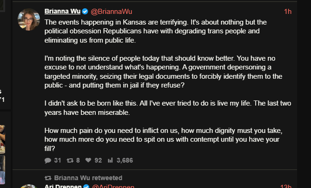Screen dimensions: 311x188
Task: Open Brianna Wu's profile picture
Action: click(29, 19)
